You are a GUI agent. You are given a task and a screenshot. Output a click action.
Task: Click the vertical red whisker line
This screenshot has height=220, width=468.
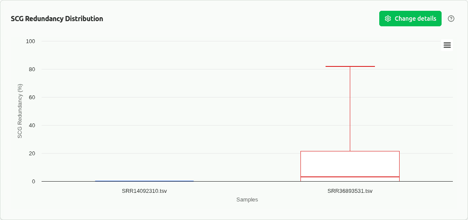coord(350,108)
